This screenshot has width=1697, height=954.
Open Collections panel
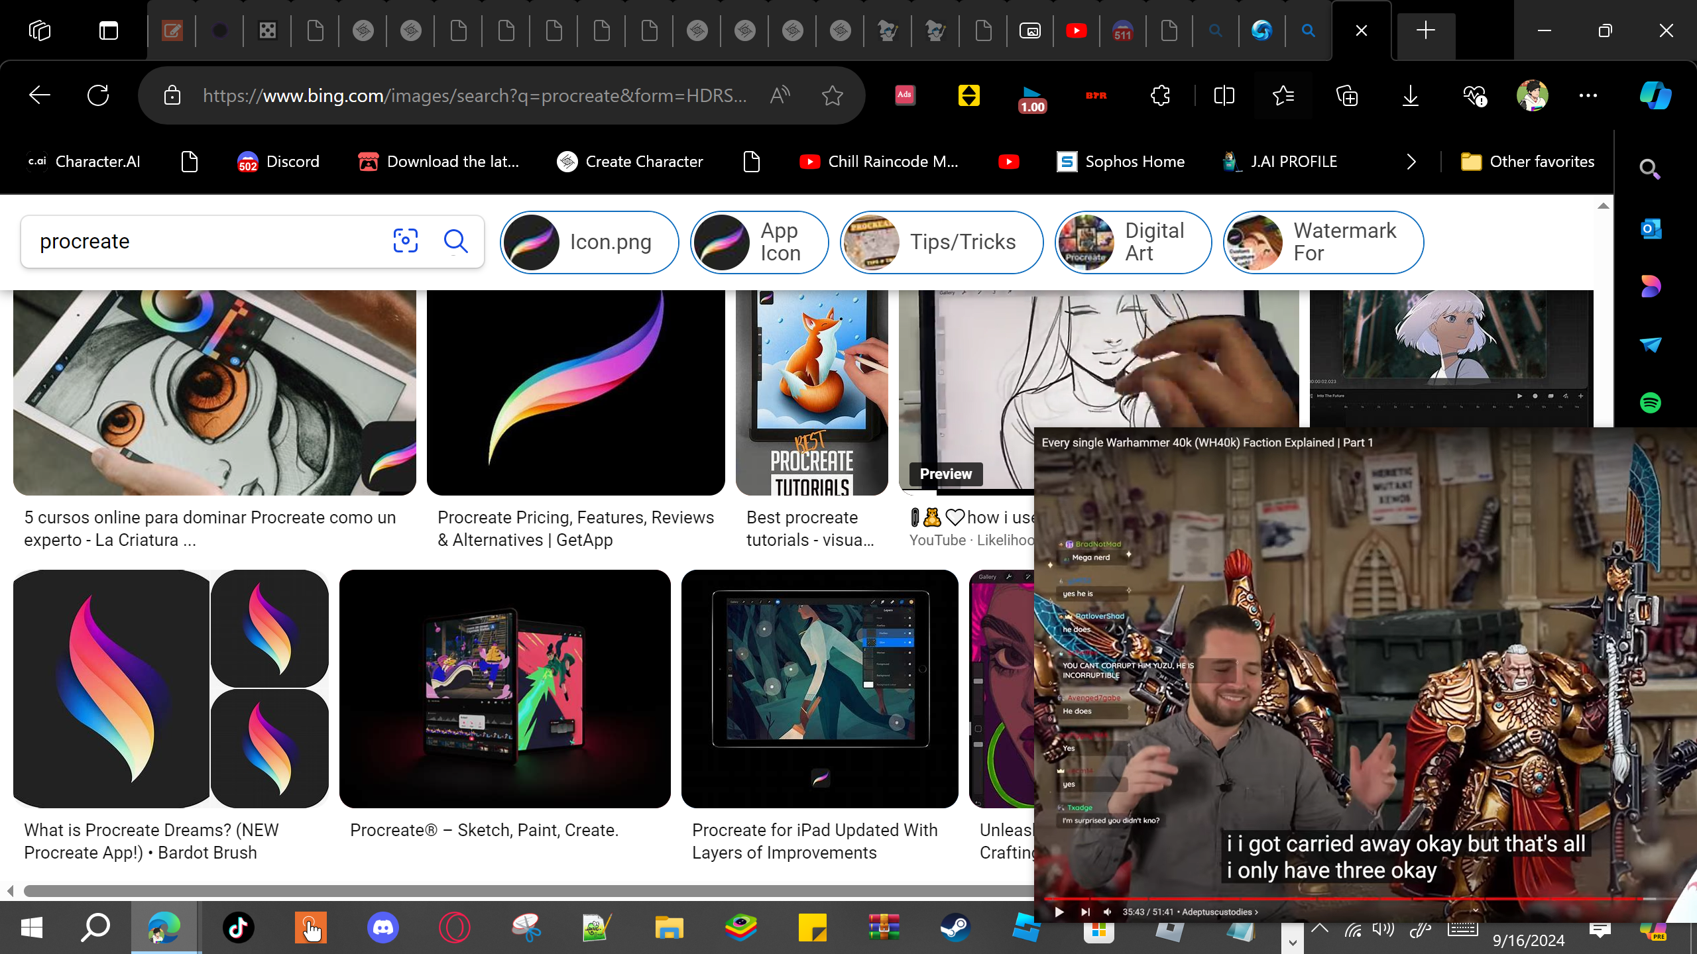coord(1347,95)
